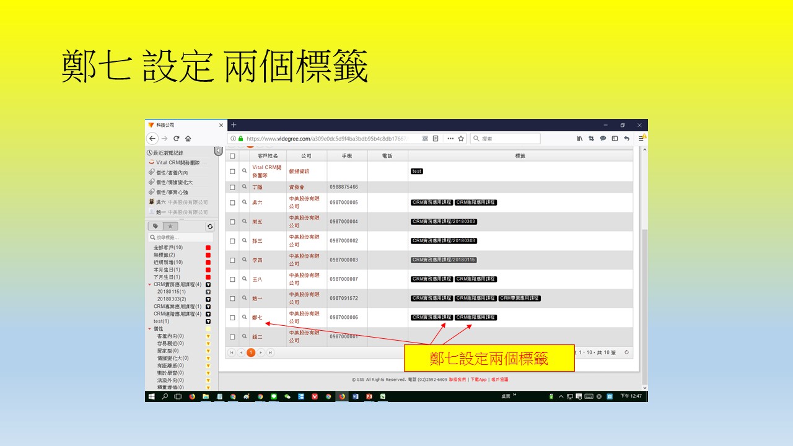Click the 聯絡我們 footer link

[x=458, y=379]
